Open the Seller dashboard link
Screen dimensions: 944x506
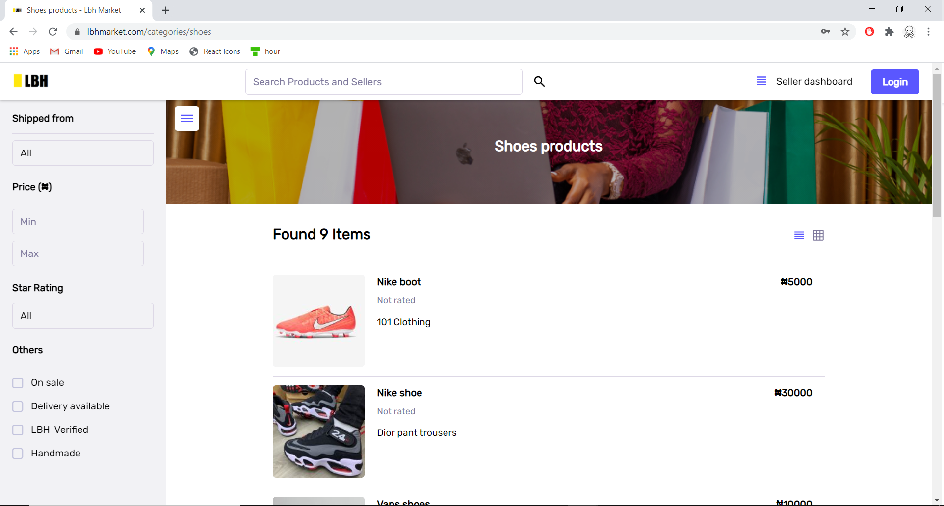814,81
